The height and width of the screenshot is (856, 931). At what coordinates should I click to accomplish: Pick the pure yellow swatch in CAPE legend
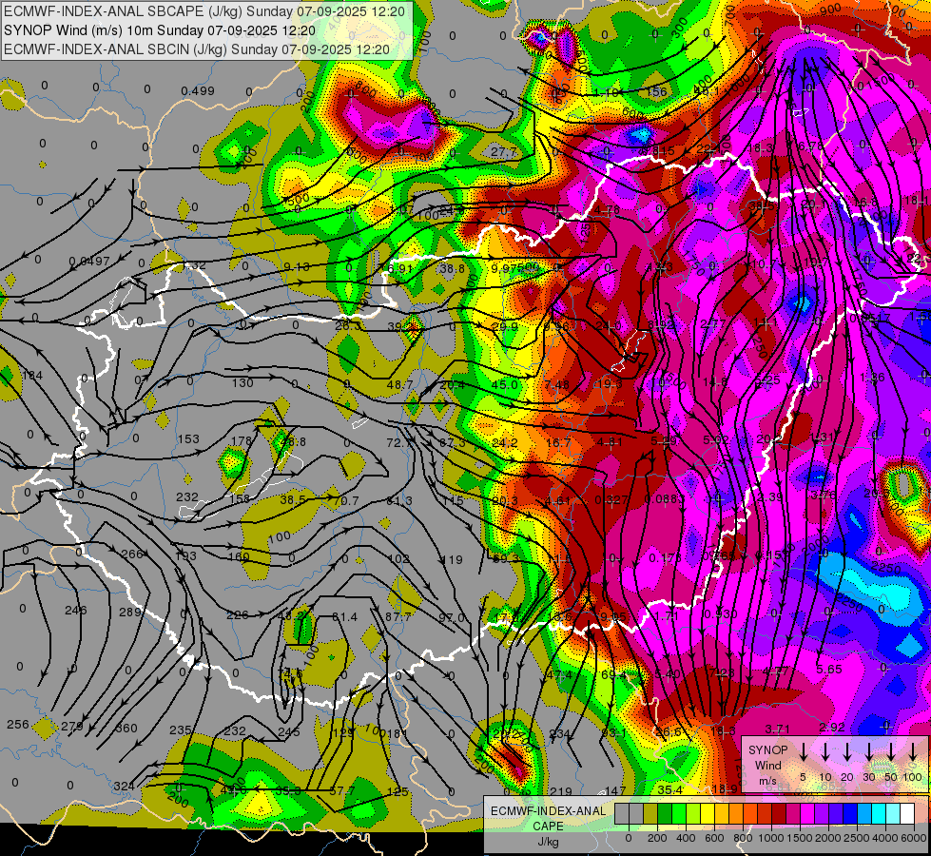pyautogui.click(x=708, y=814)
